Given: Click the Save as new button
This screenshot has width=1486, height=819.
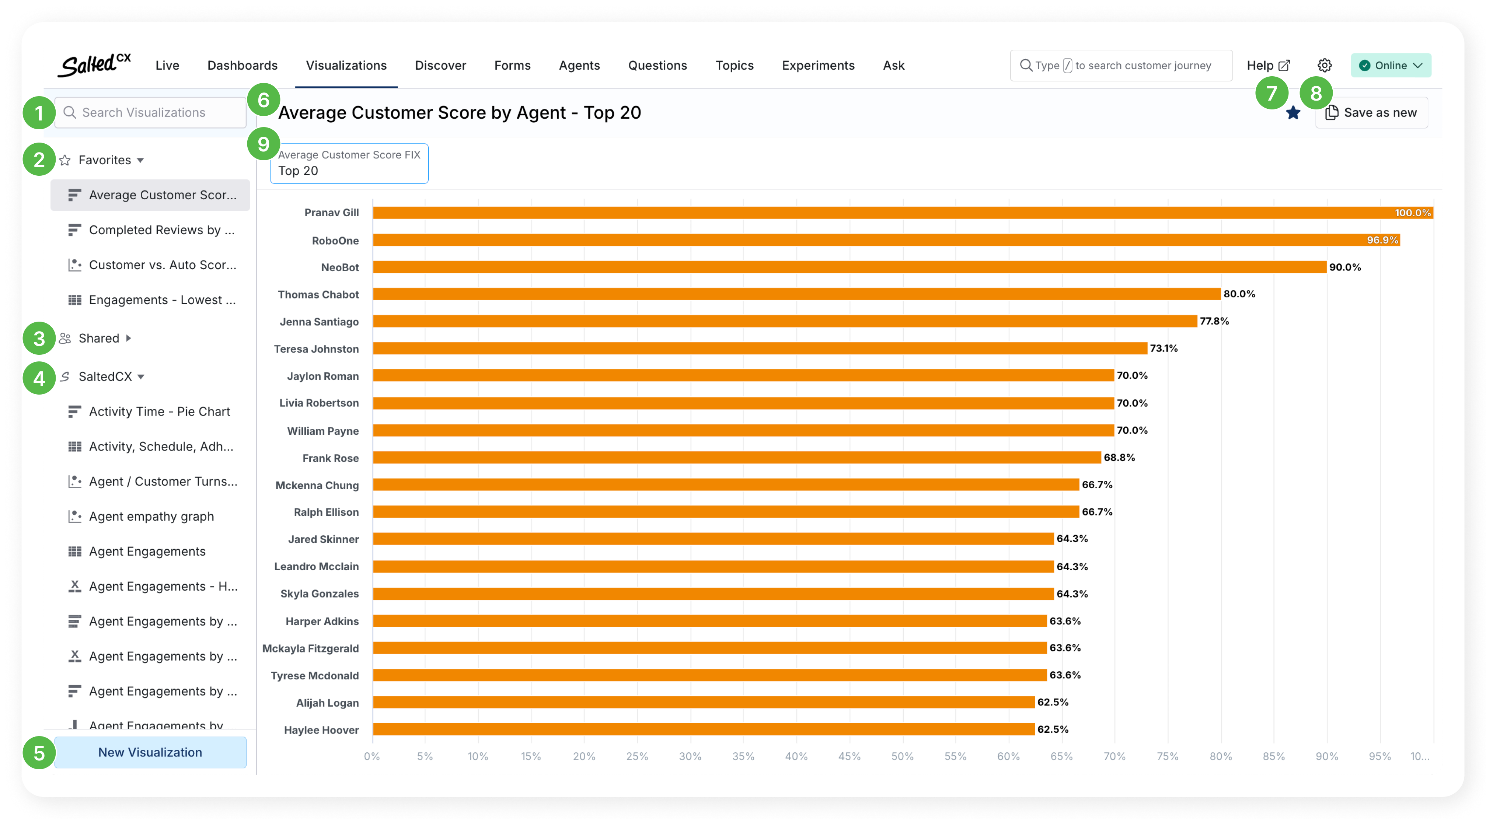Looking at the screenshot, I should pyautogui.click(x=1371, y=113).
